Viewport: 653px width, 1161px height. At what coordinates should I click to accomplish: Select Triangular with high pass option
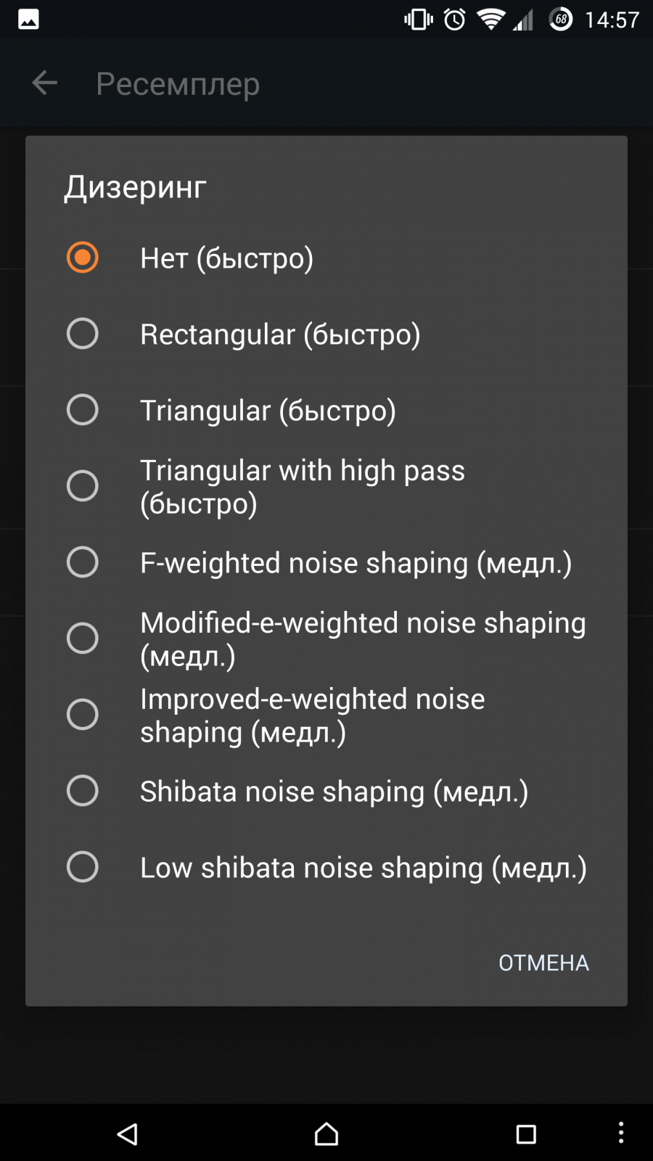pos(326,486)
